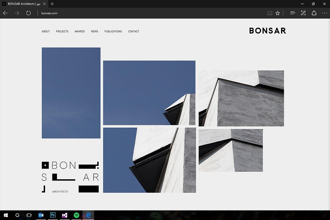
Task: Click the large bottom-center building image
Action: pyautogui.click(x=150, y=160)
